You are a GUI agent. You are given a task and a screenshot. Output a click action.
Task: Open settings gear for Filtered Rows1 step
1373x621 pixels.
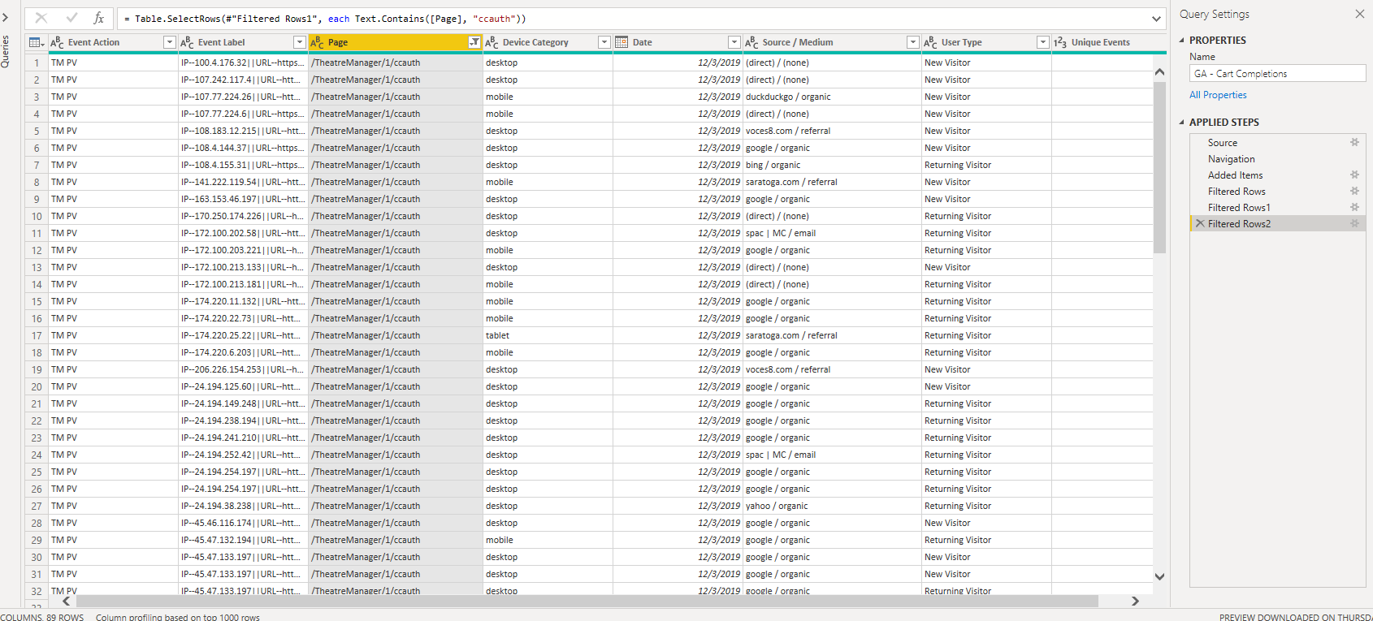[1354, 207]
